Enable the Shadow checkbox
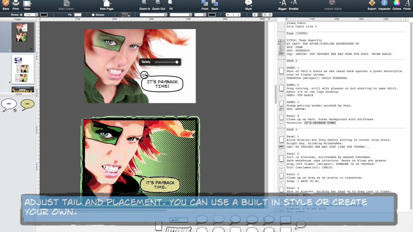 click(x=93, y=15)
